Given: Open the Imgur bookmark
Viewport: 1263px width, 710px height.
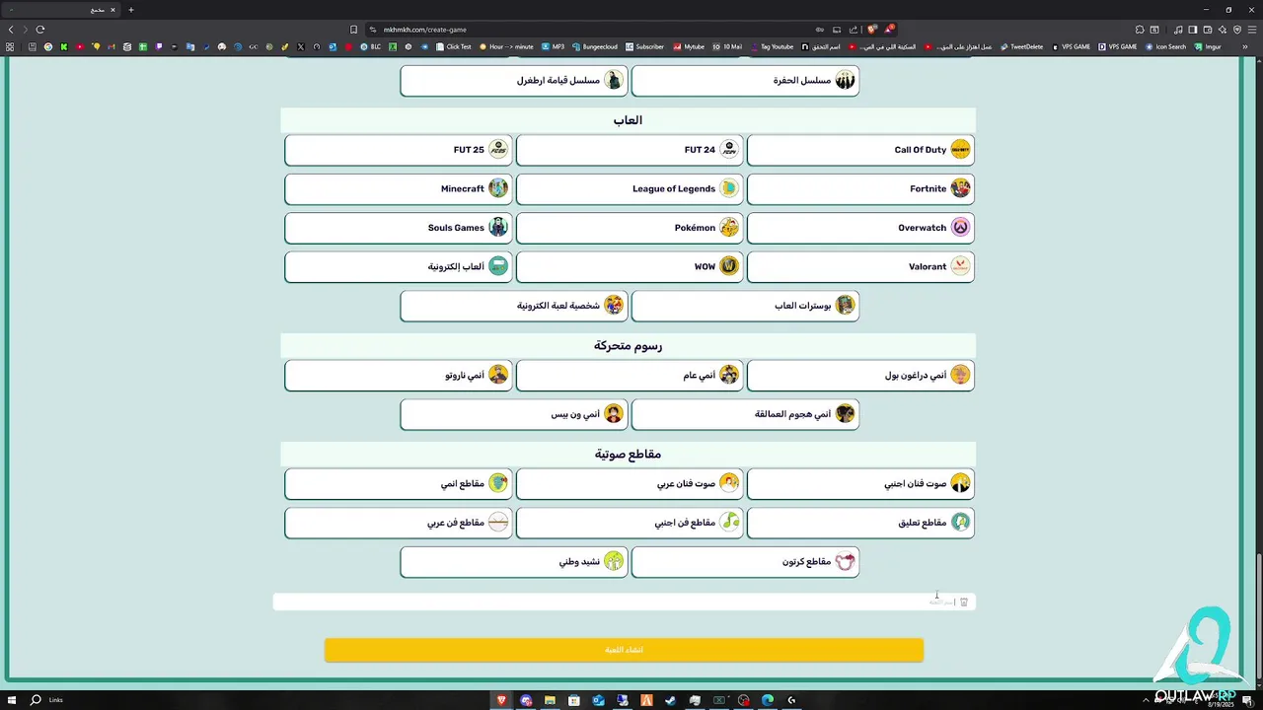Looking at the screenshot, I should (1207, 46).
